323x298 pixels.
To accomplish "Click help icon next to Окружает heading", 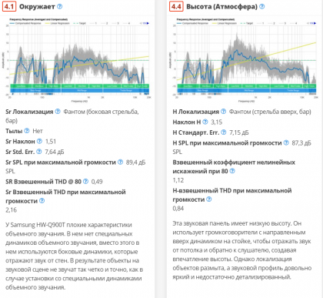I will 59,6.
